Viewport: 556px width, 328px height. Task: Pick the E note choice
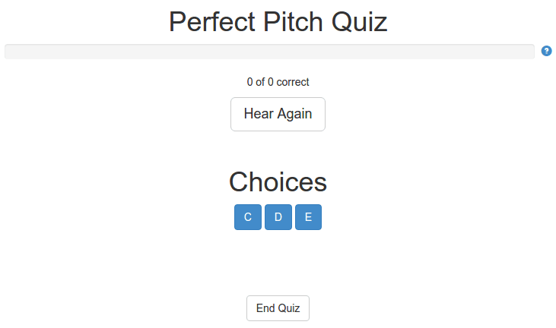(309, 217)
